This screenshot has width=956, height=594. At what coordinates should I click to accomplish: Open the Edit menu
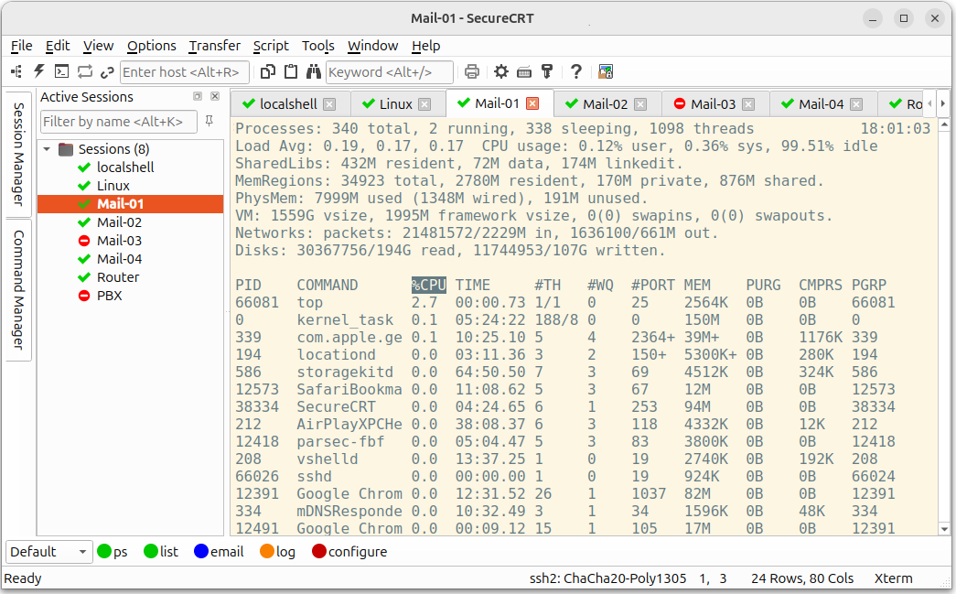tap(58, 46)
